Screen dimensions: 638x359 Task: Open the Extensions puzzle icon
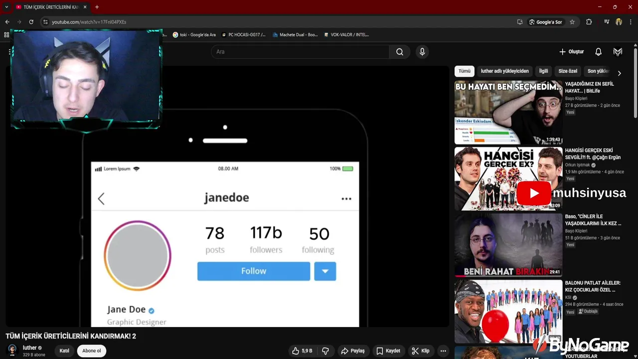(589, 22)
